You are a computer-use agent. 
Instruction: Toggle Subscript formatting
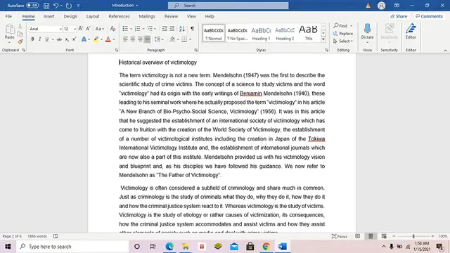tap(67, 39)
